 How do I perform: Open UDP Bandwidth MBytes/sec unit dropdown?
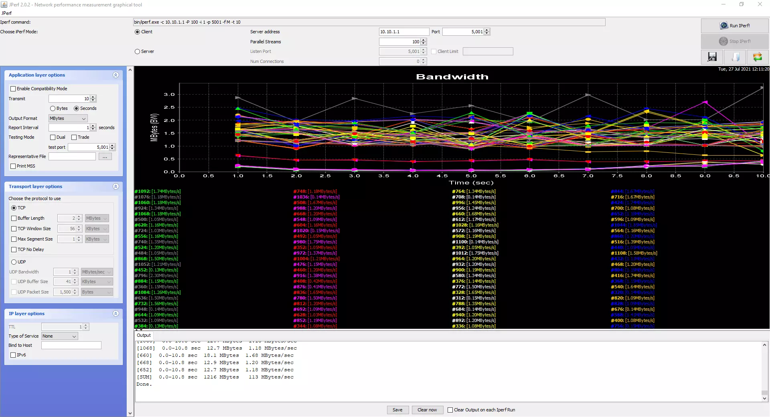(97, 272)
